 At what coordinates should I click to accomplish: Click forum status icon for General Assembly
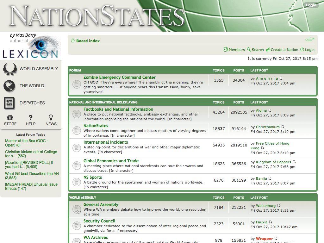tap(77, 209)
